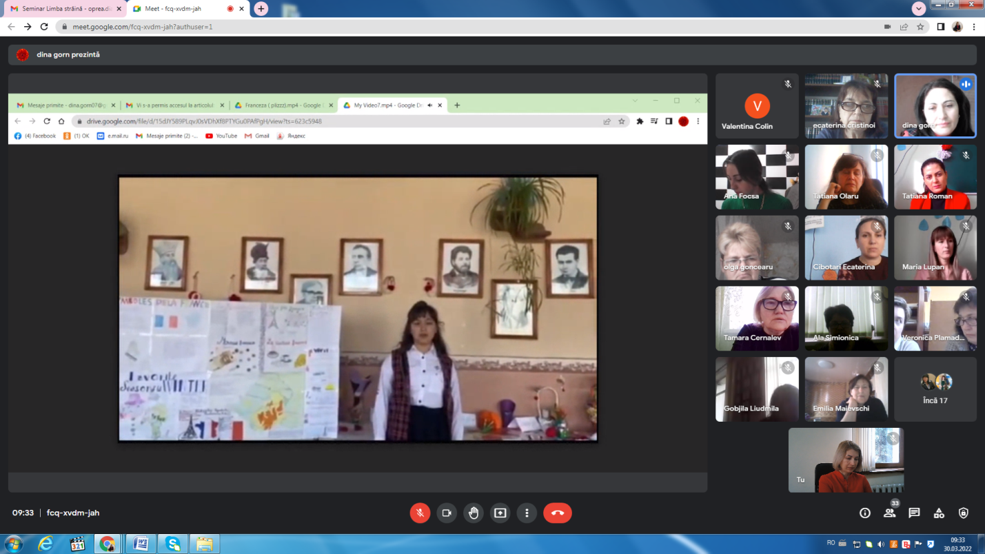Screen dimensions: 985x554
Task: Expand the Chrome tab search chevron
Action: click(918, 8)
